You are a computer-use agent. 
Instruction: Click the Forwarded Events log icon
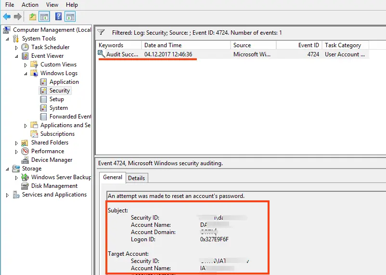(43, 117)
